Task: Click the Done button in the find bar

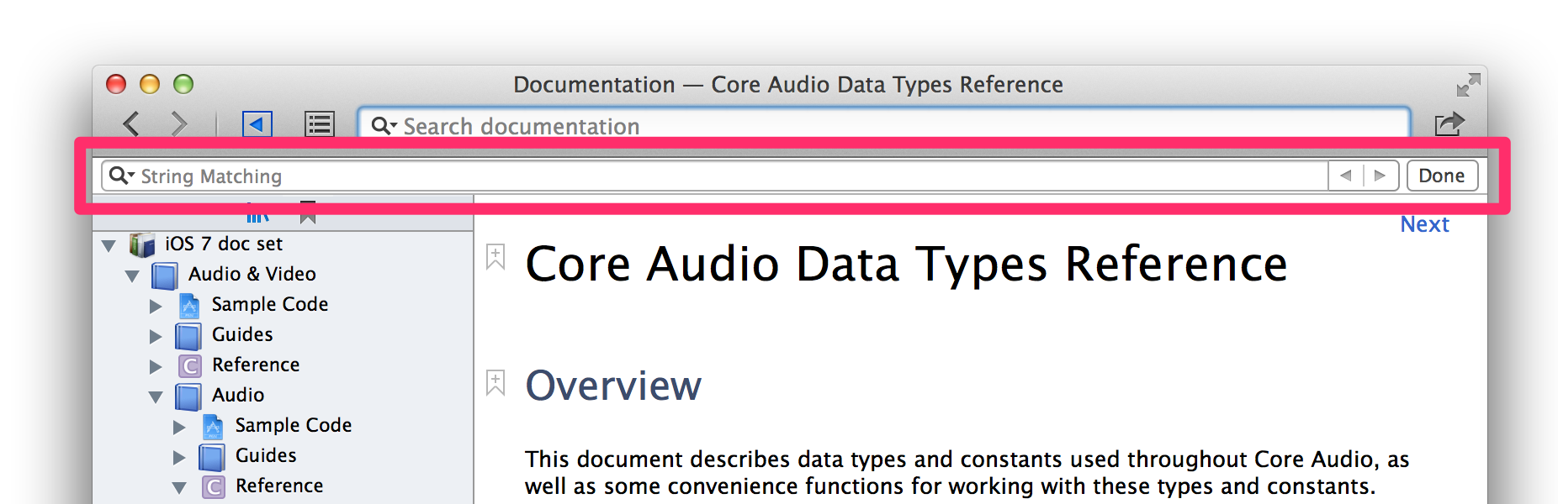Action: pos(1442,176)
